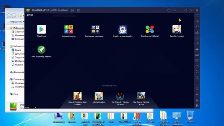Screen dimensions: 224x126
Task: Select Рабочий стол in Explorer favorites
Action: 18,39
